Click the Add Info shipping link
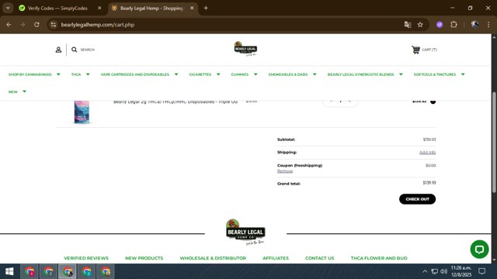Viewport: 497px width, 279px height. [427, 153]
